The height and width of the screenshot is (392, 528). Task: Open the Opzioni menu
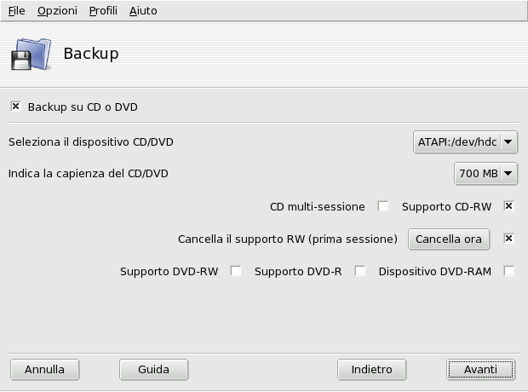tap(57, 11)
